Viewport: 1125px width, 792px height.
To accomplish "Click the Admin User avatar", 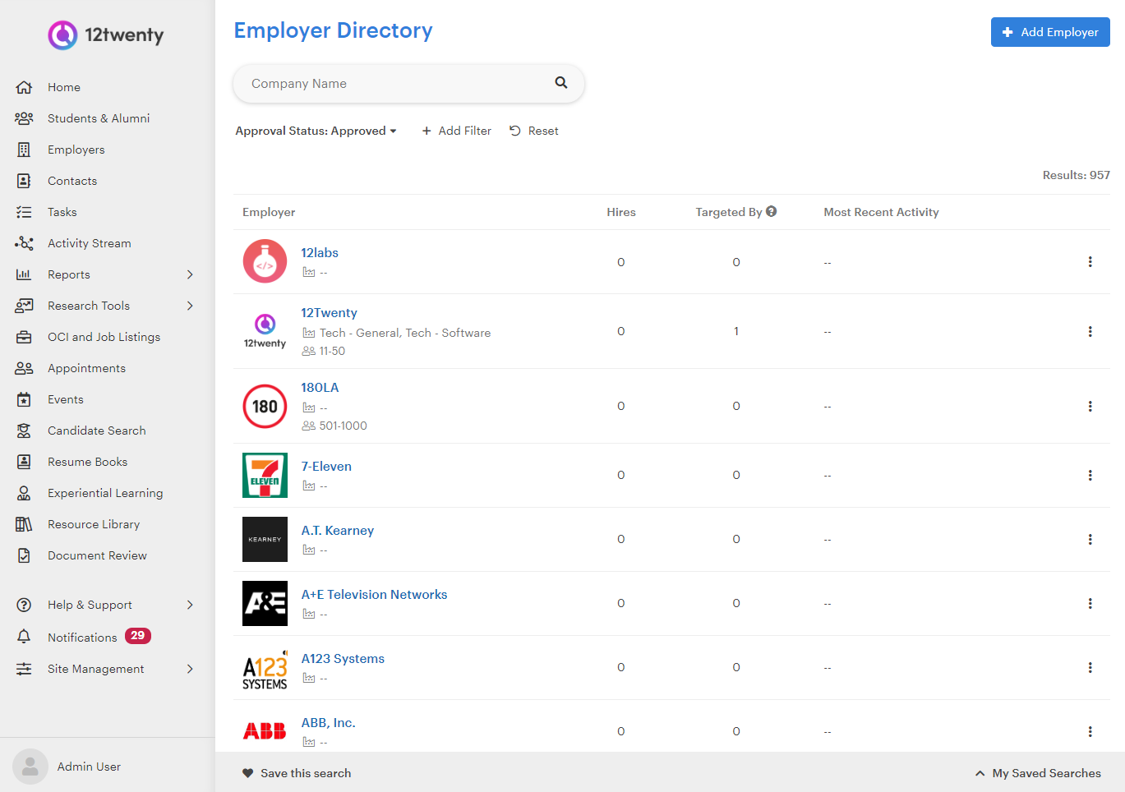I will (30, 767).
